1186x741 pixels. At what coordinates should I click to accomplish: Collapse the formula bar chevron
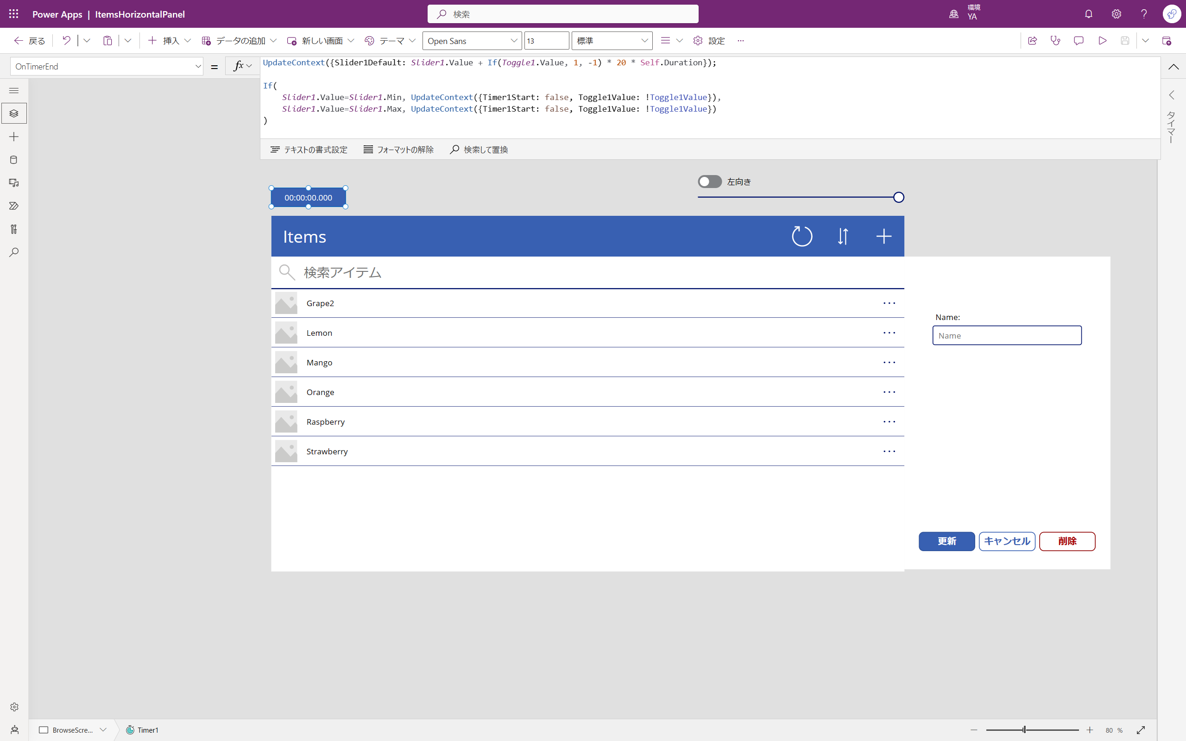tap(1173, 67)
